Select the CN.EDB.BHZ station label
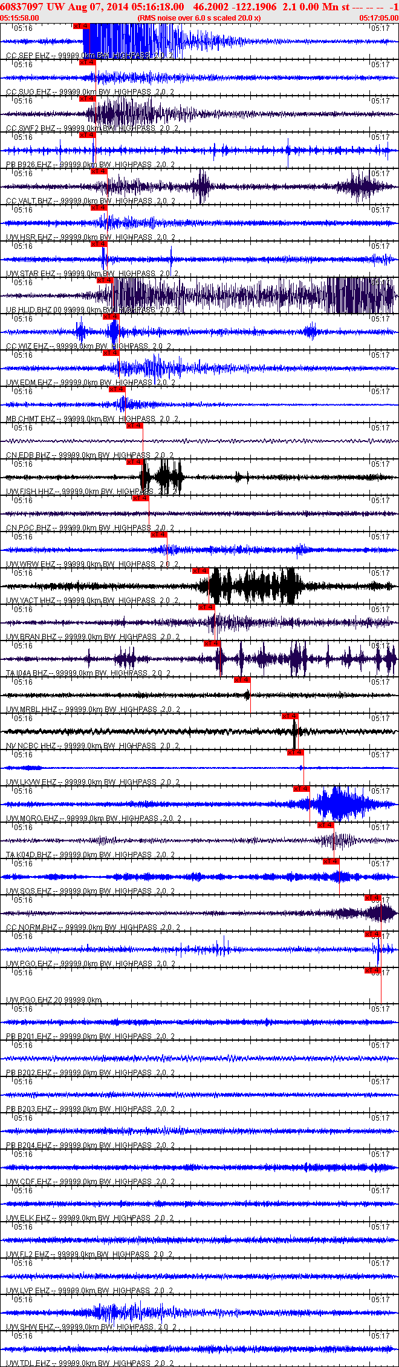Image resolution: width=399 pixels, height=1367 pixels. coord(89,455)
